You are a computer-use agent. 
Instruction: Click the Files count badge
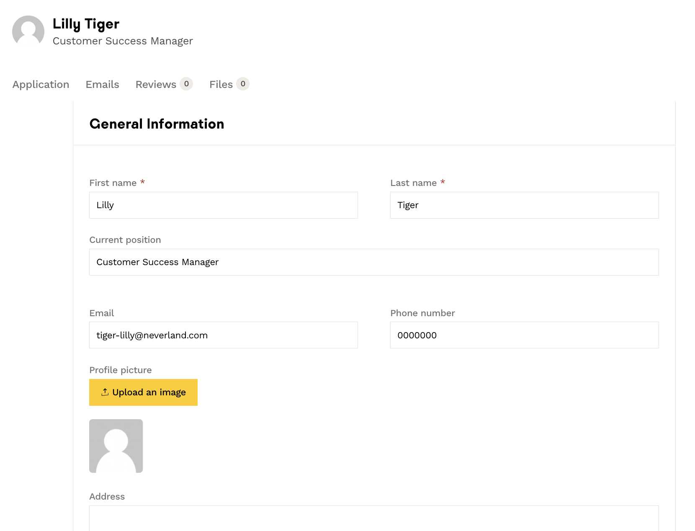coord(243,84)
